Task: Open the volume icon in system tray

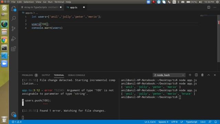Action: (x=200, y=2)
